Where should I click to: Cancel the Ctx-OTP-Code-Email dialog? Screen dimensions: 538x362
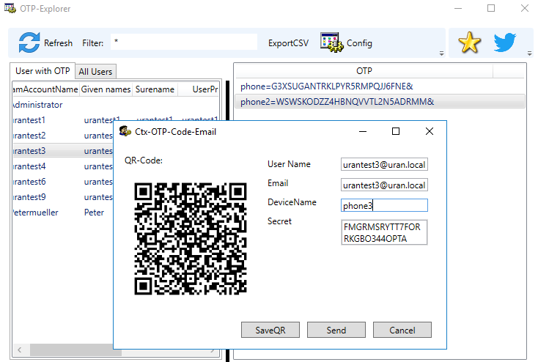pos(402,330)
